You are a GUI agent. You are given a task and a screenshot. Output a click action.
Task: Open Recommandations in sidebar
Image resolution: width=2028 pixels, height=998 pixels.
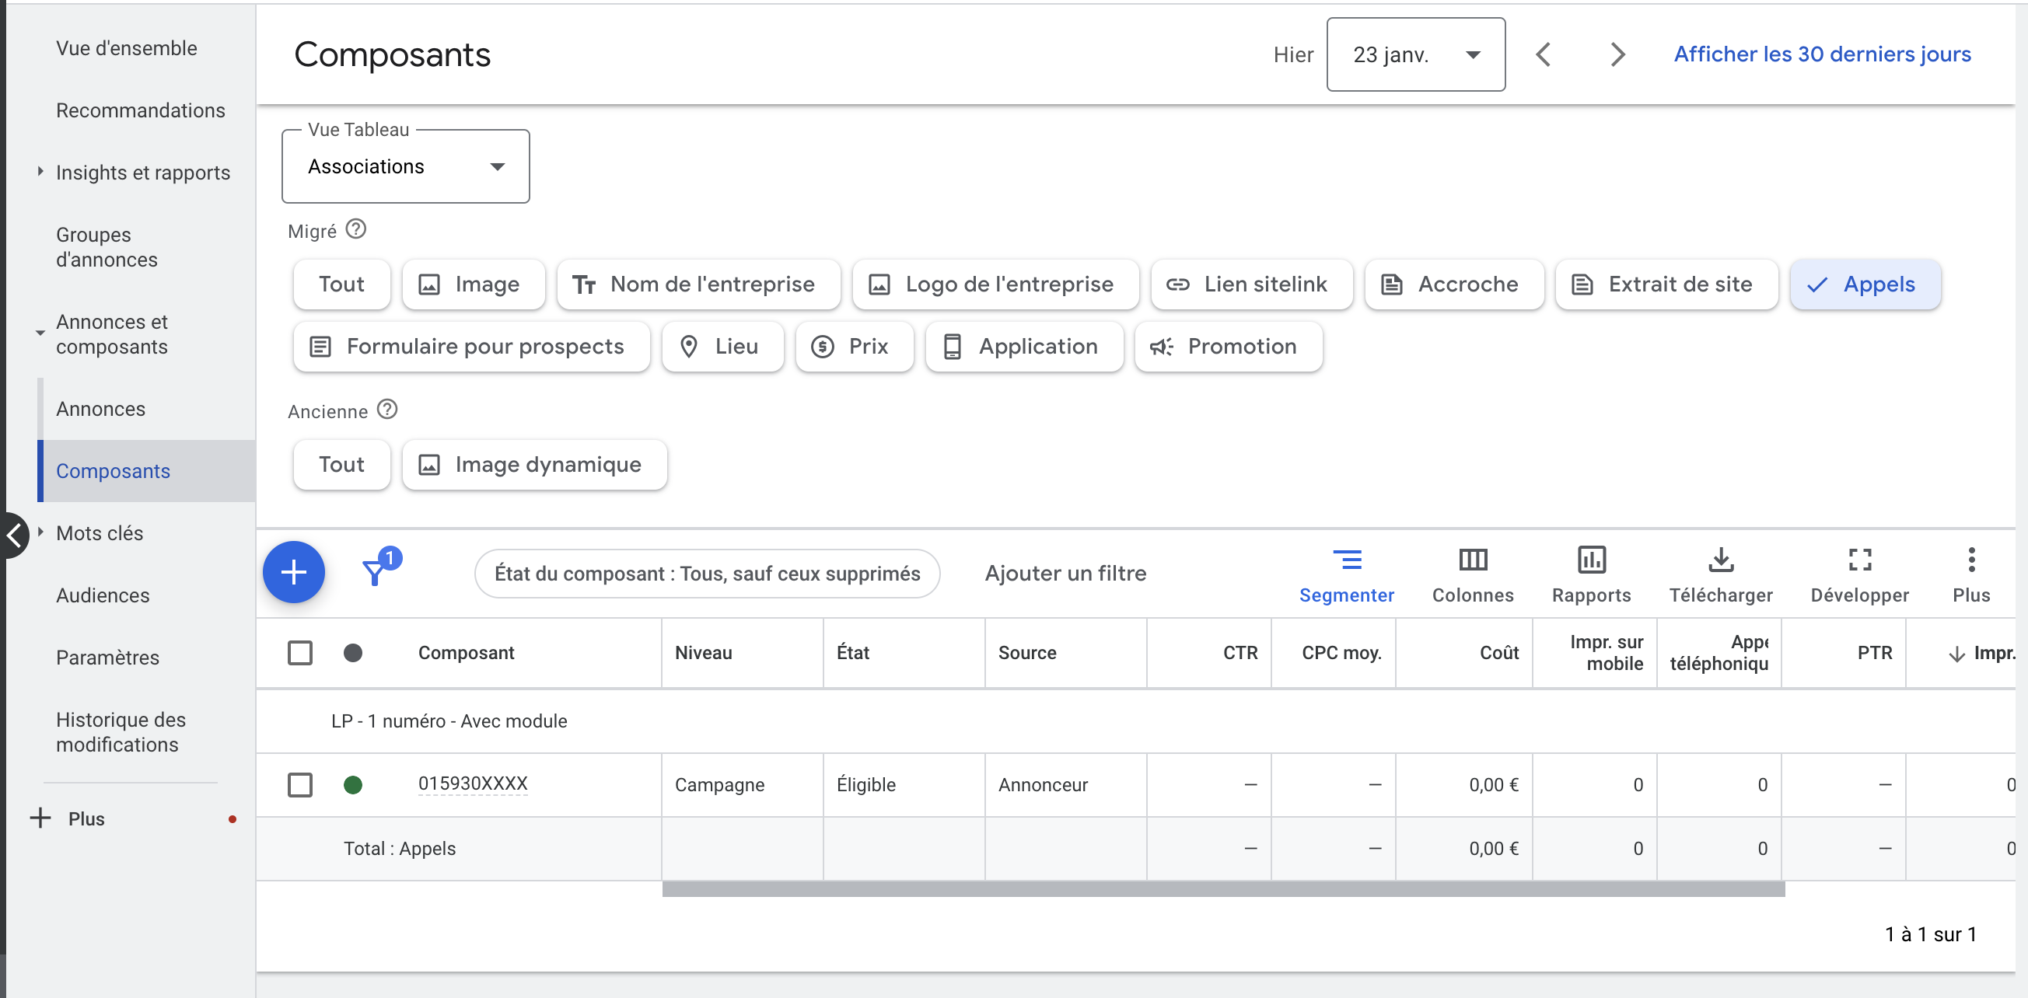click(x=140, y=110)
